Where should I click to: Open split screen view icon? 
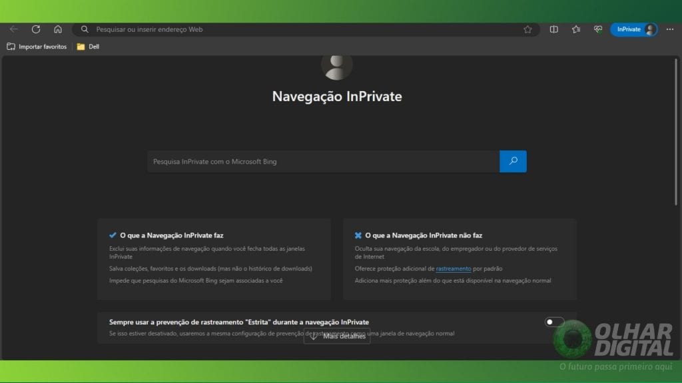click(553, 29)
